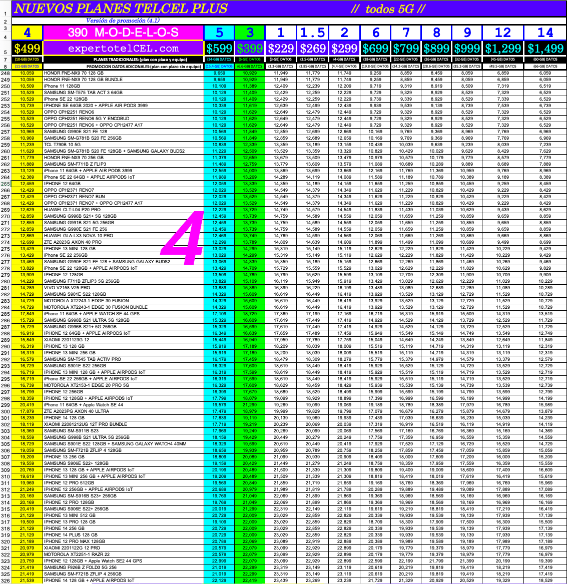Select the 'SAMSUNG SM-F721B ZFLIP 4 128GB' cell
This screenshot has height=584, width=567.
123,450
